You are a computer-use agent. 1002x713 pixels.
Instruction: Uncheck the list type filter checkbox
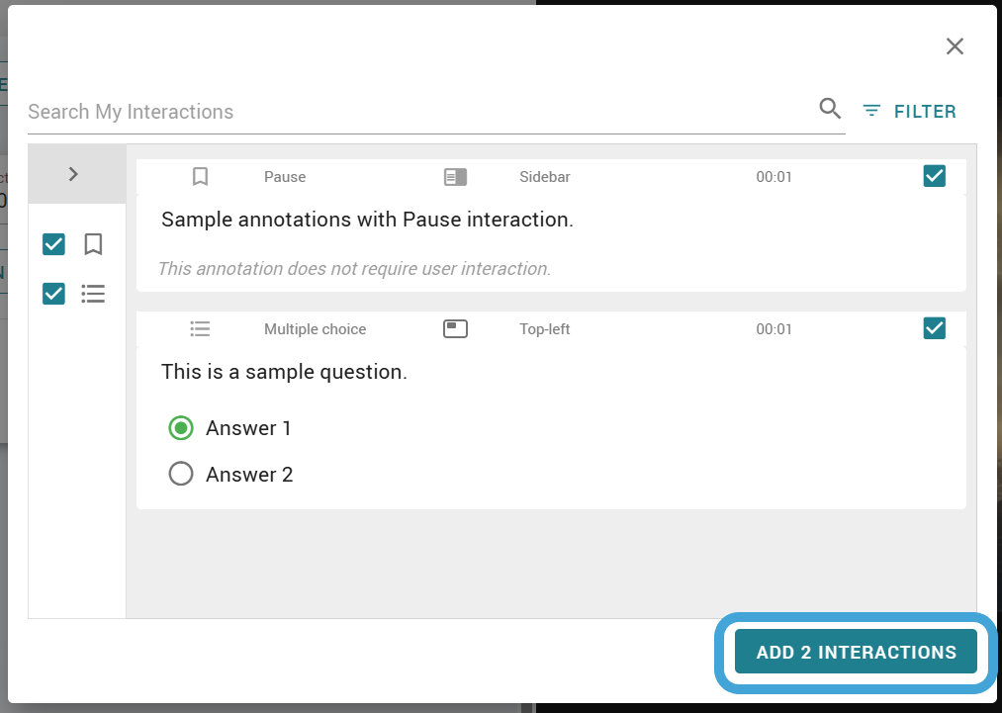click(x=53, y=294)
